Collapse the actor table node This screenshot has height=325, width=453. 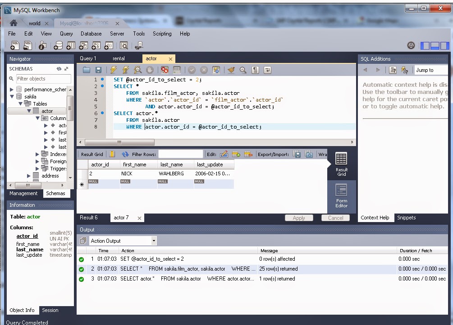29,111
